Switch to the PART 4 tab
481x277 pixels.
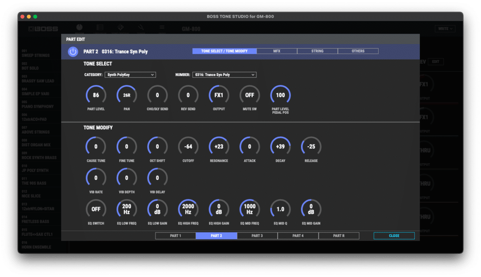click(298, 236)
